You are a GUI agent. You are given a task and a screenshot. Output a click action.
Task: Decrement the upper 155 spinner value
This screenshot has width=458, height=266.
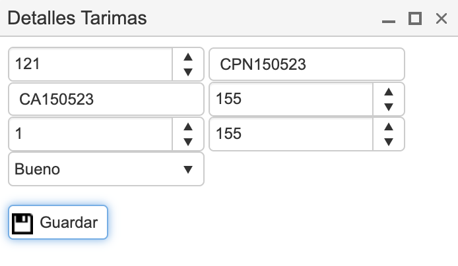389,107
